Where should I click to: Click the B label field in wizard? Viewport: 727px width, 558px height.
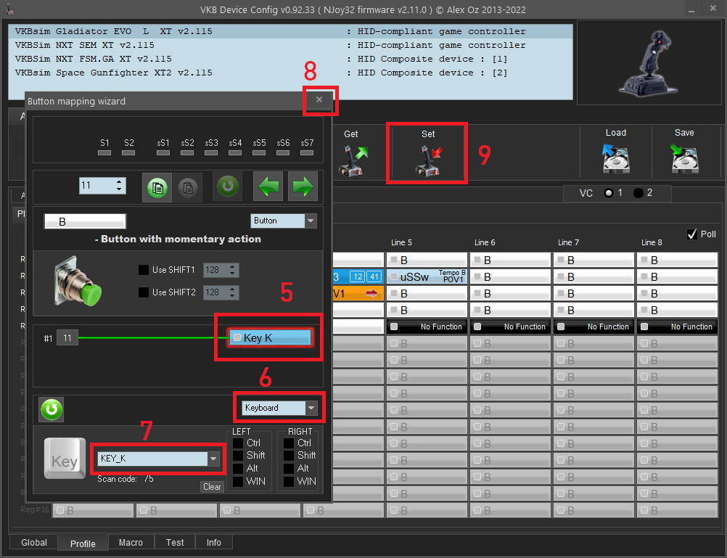86,222
